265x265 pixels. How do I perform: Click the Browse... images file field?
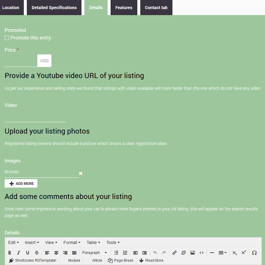42,172
